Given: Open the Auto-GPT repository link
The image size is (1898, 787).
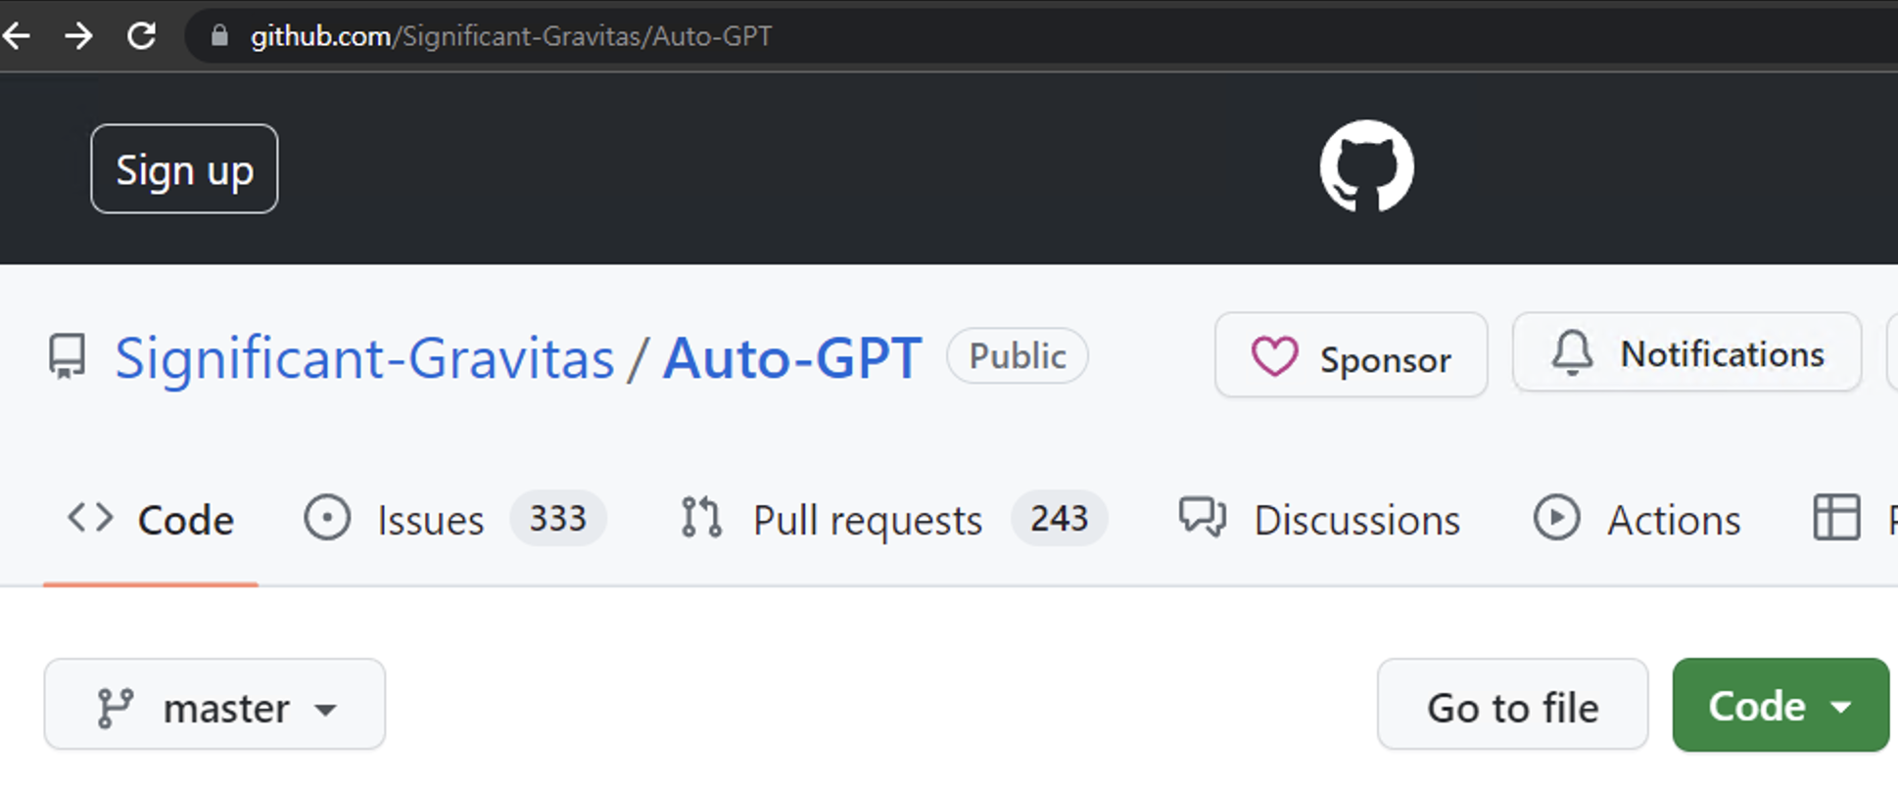Looking at the screenshot, I should coord(792,357).
